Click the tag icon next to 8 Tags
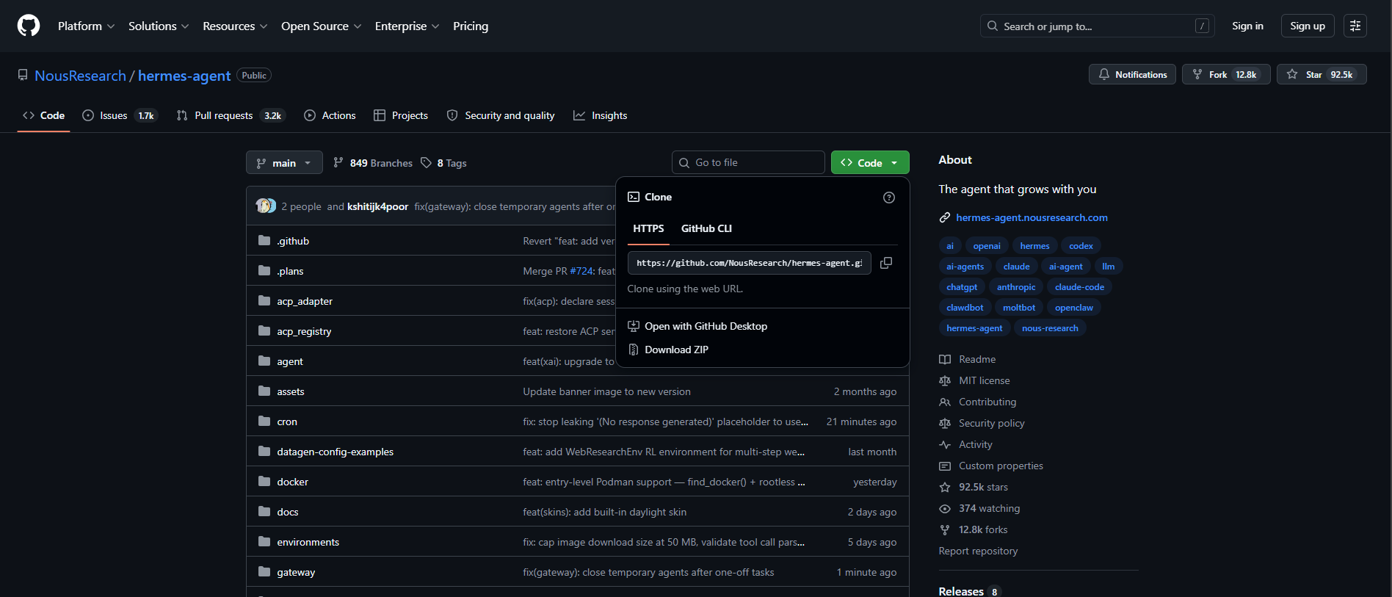 (426, 163)
